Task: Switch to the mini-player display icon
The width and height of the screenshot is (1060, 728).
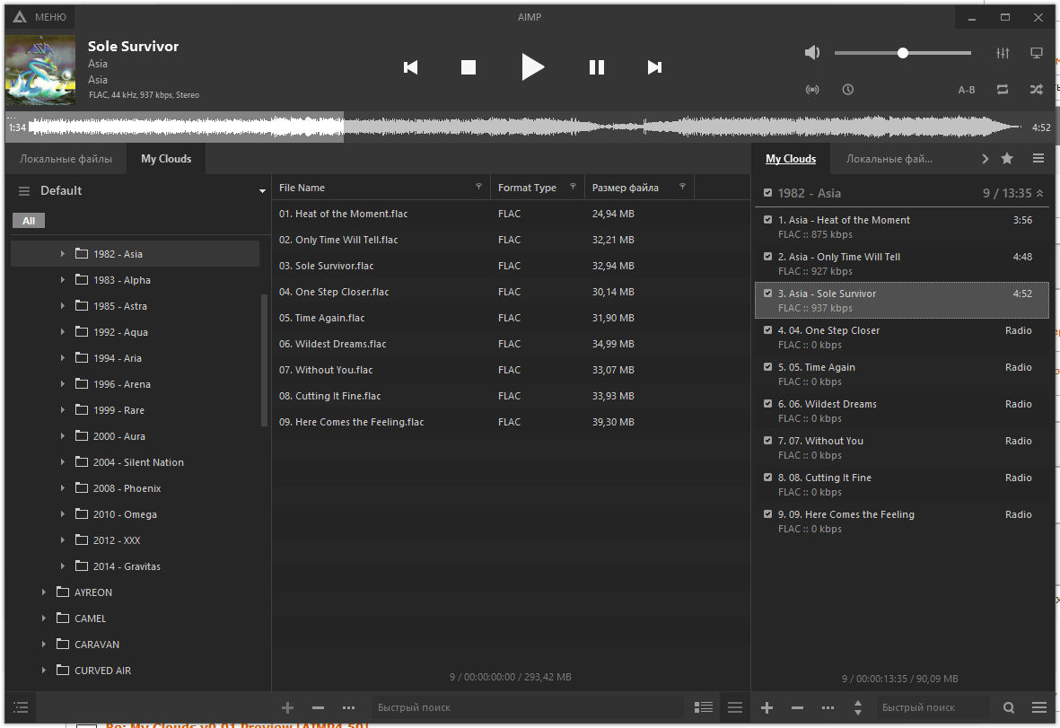Action: point(1037,53)
